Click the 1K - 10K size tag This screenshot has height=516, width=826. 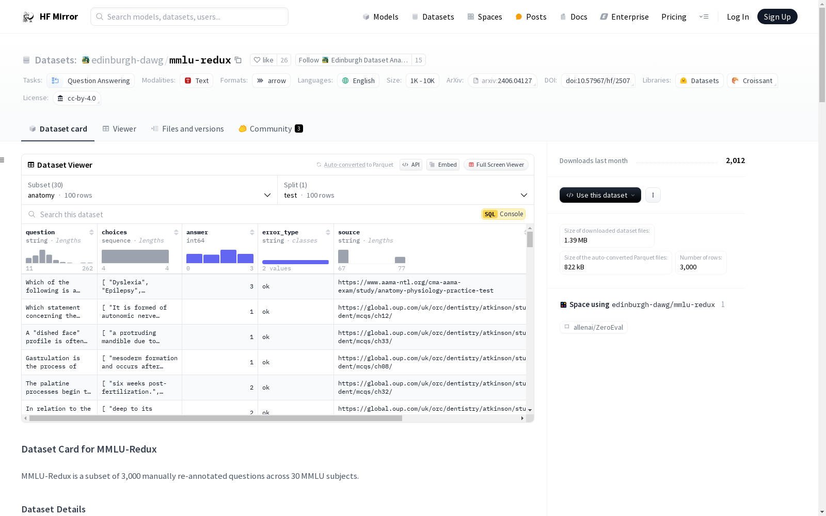coord(422,80)
